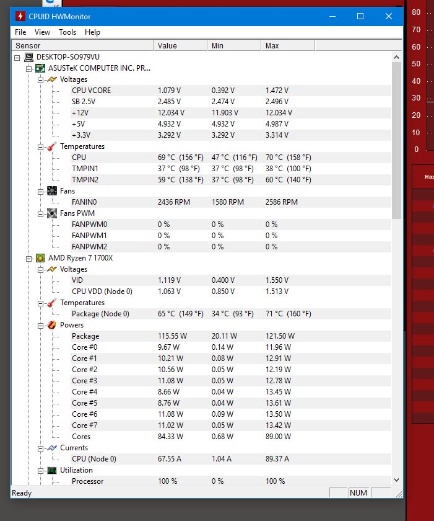Select the FANPWM1 row
The height and width of the screenshot is (521, 434).
pyautogui.click(x=231, y=236)
